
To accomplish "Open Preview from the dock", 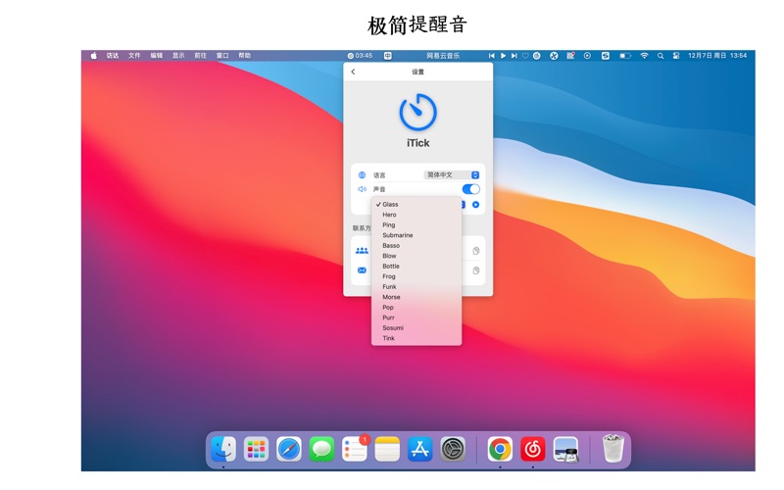I will point(566,449).
